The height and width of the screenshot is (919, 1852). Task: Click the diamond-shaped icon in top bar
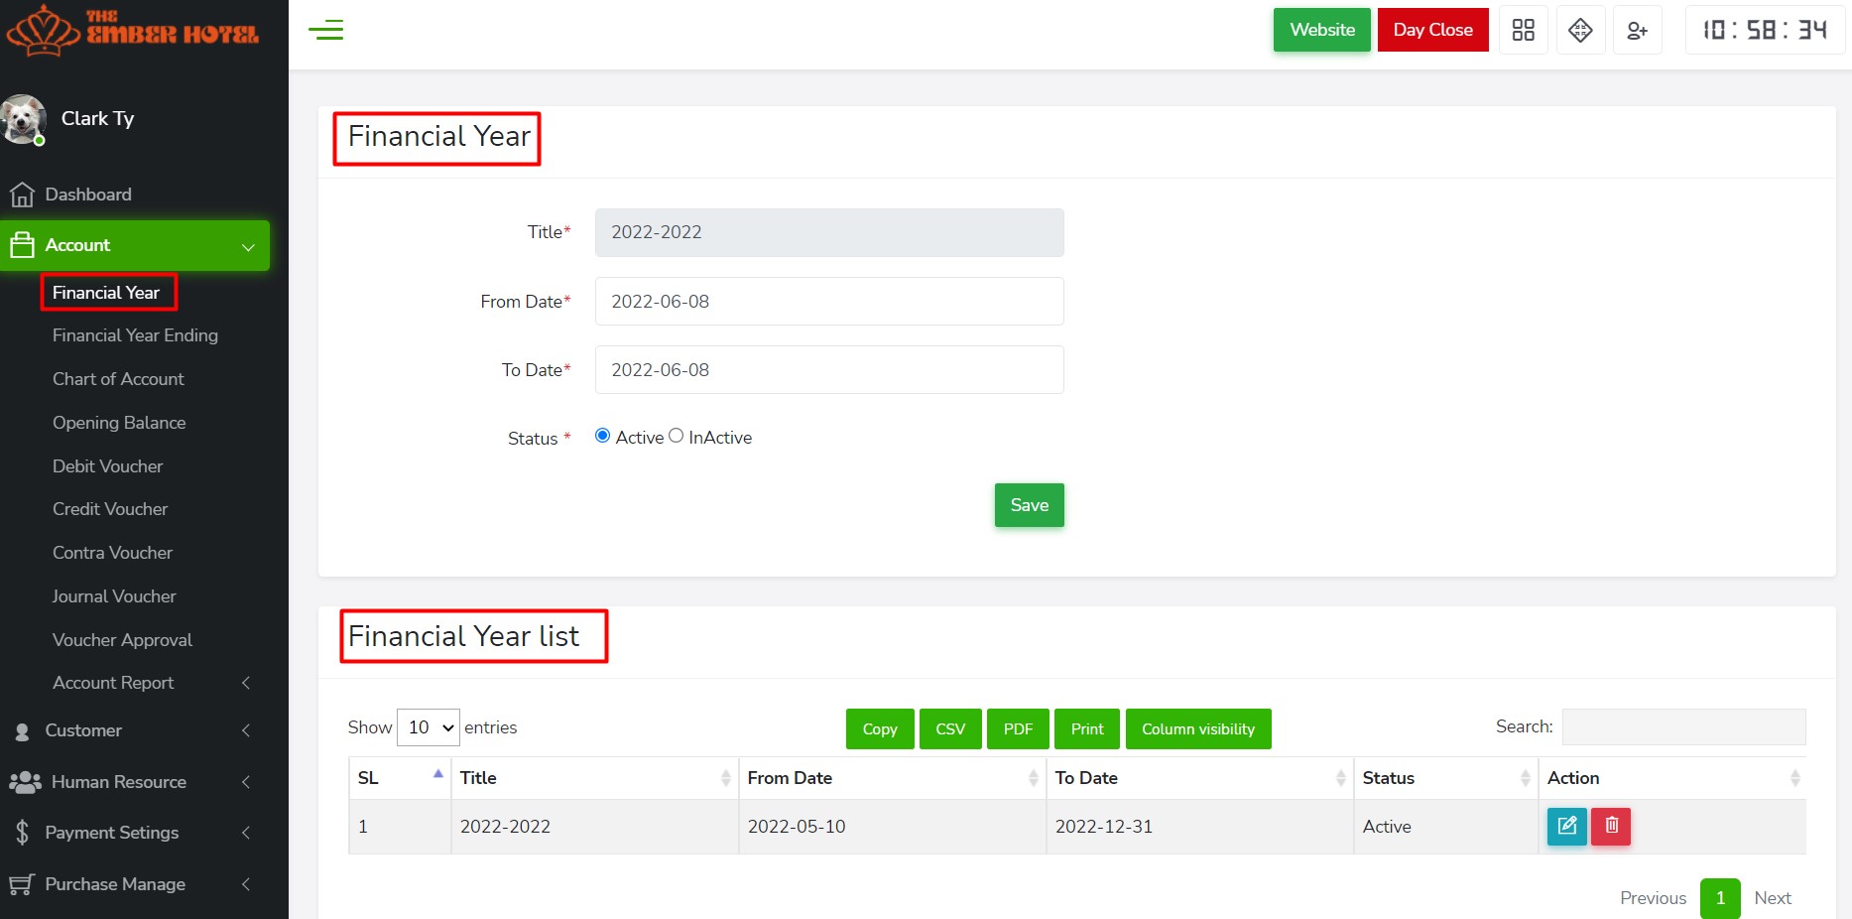click(x=1580, y=30)
